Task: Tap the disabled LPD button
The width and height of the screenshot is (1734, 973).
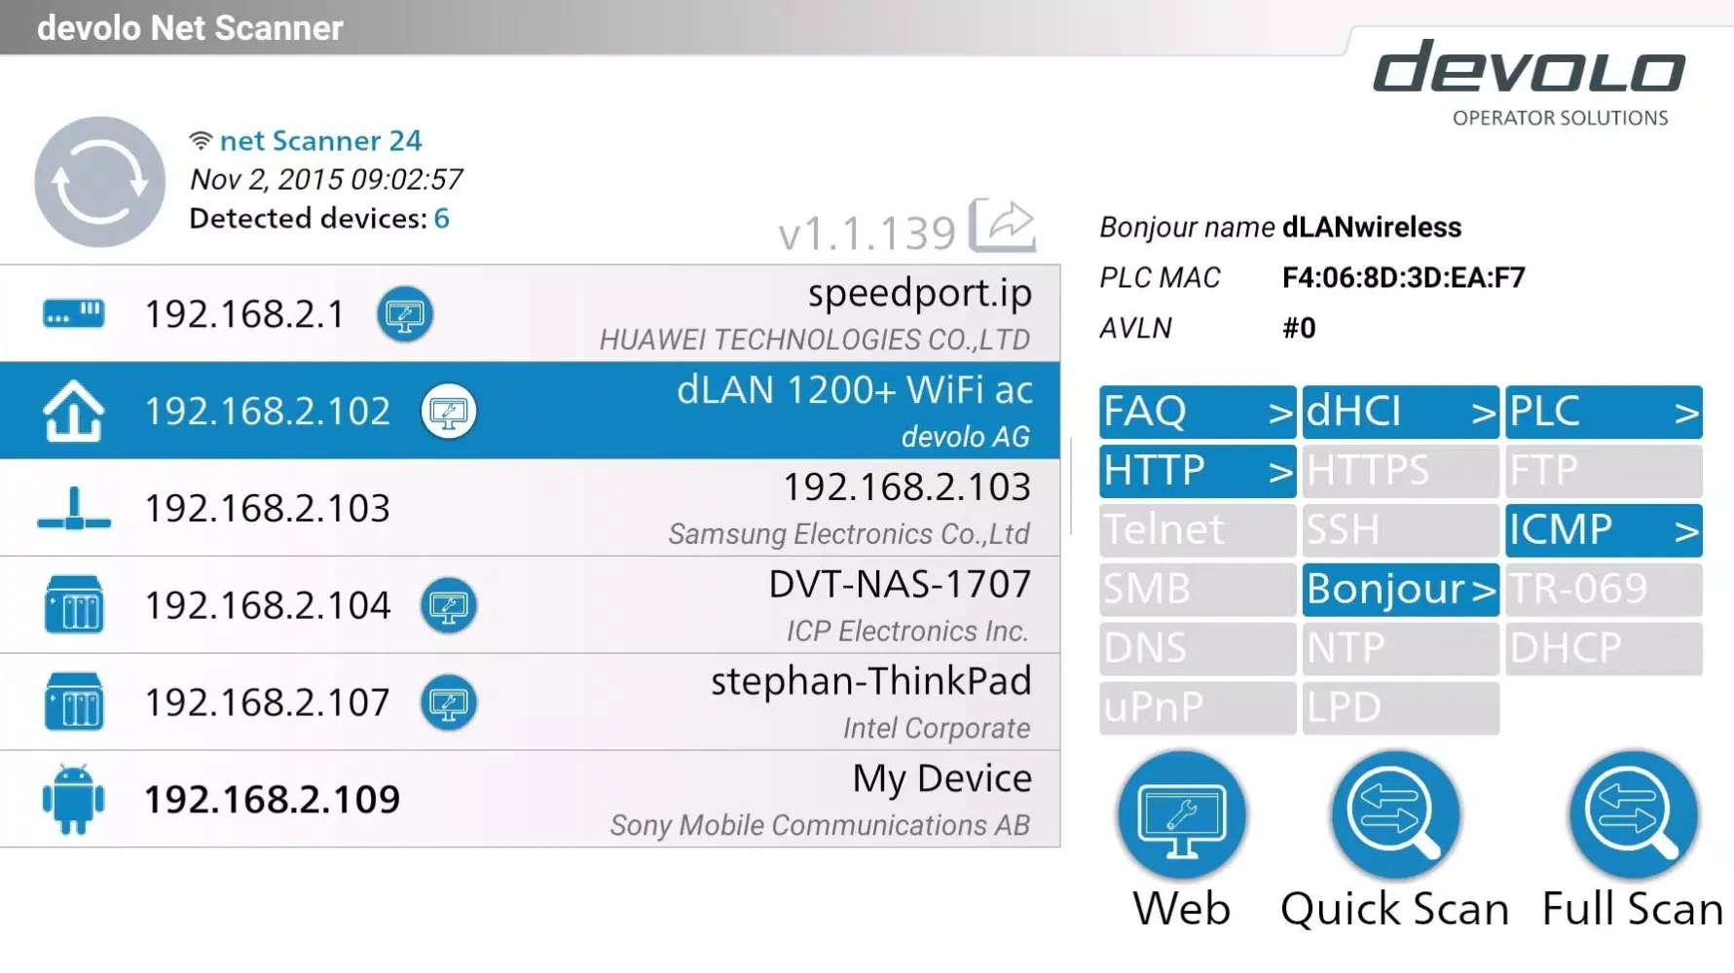Action: pyautogui.click(x=1400, y=708)
